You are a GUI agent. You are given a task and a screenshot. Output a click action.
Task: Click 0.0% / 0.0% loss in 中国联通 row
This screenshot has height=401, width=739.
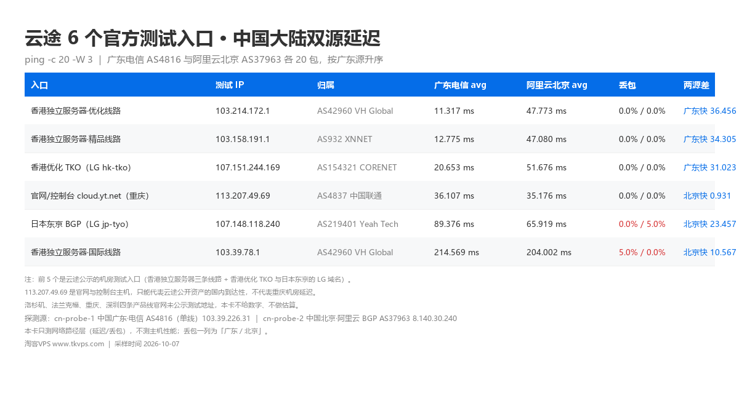click(x=642, y=196)
